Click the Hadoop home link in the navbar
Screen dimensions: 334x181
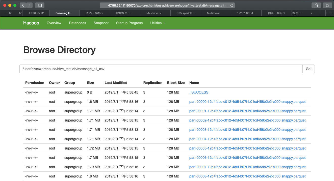pos(31,23)
